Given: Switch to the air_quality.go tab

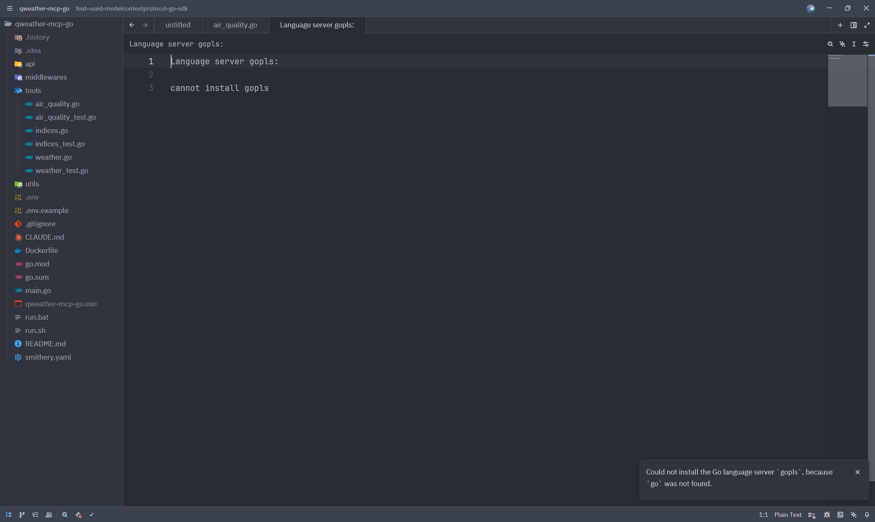Looking at the screenshot, I should coord(235,25).
